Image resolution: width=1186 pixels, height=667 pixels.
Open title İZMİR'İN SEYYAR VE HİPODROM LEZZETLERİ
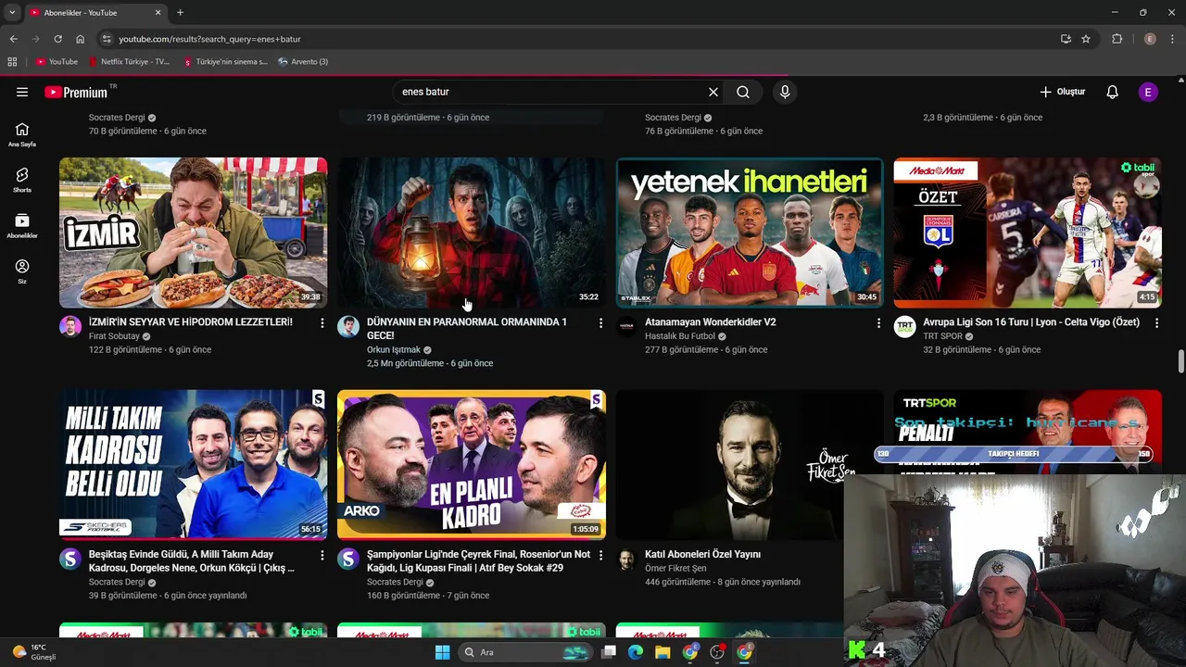pos(191,322)
